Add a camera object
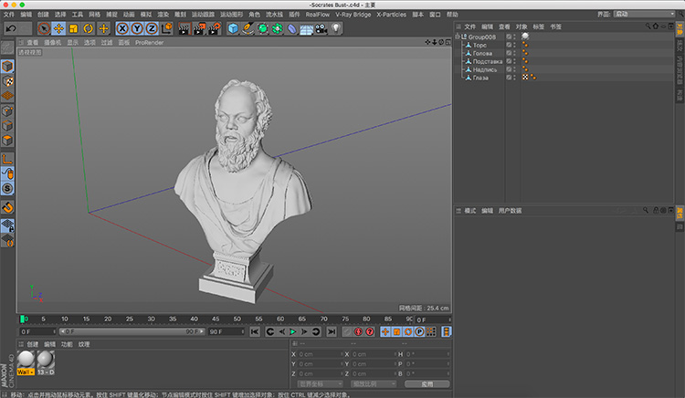 321,29
